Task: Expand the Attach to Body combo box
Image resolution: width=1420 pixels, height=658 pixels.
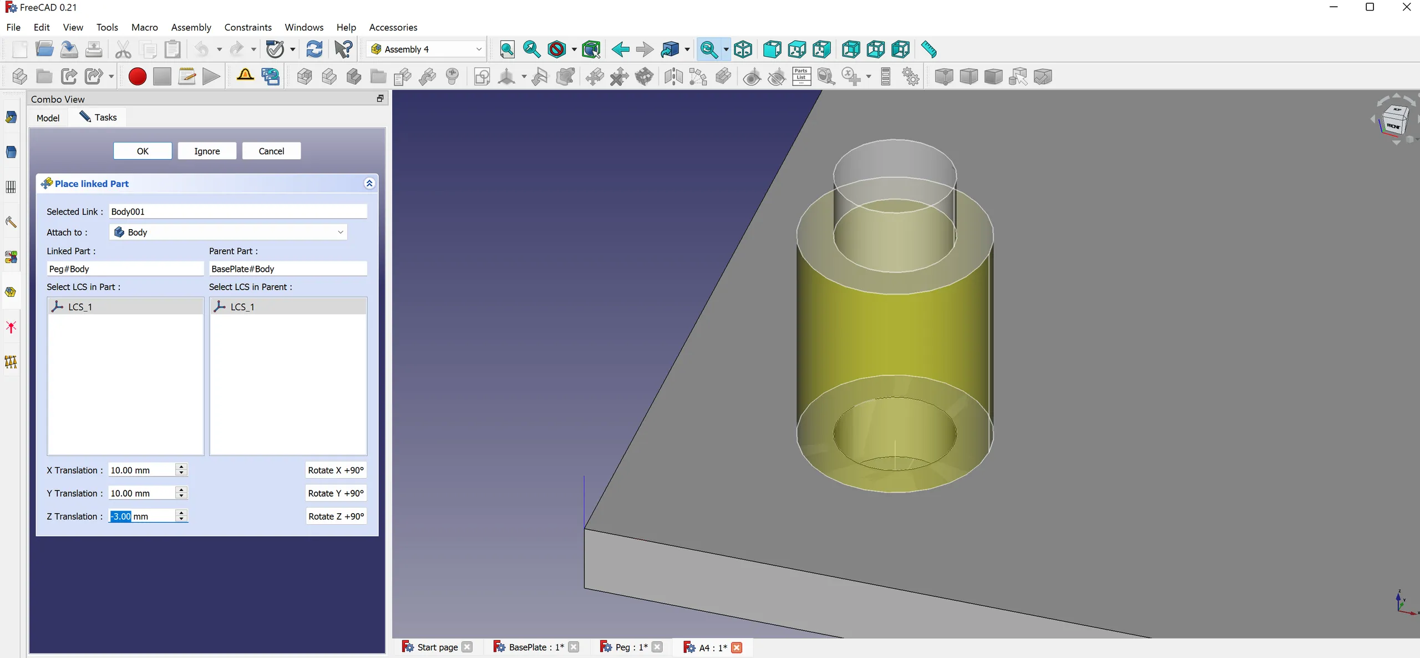Action: tap(229, 232)
